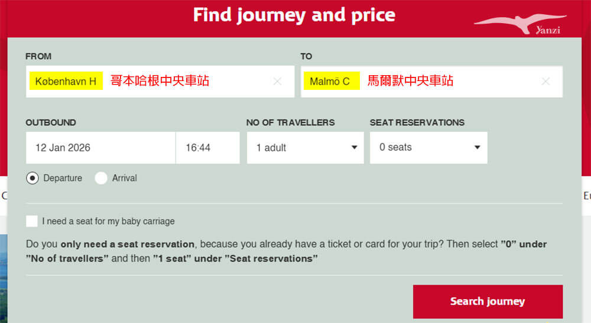This screenshot has width=591, height=323.
Task: Click the Find journey and price heading
Action: click(294, 15)
